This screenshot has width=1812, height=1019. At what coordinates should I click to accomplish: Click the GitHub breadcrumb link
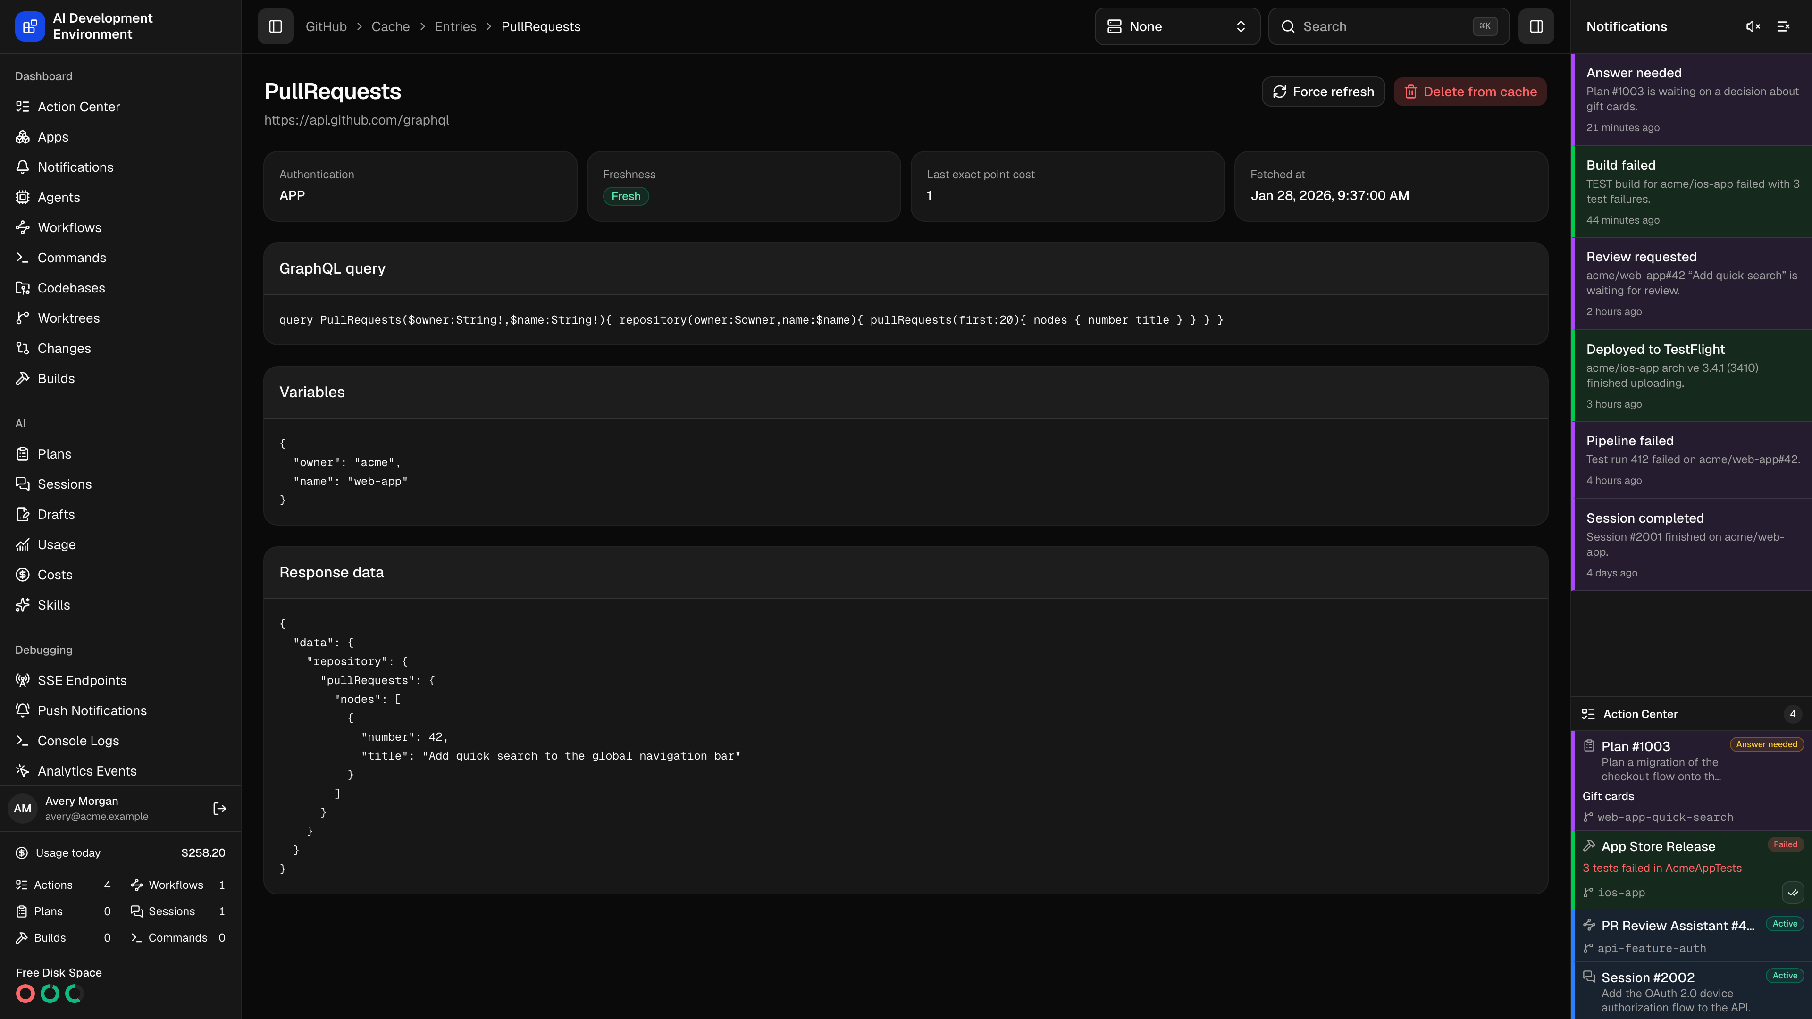tap(326, 27)
